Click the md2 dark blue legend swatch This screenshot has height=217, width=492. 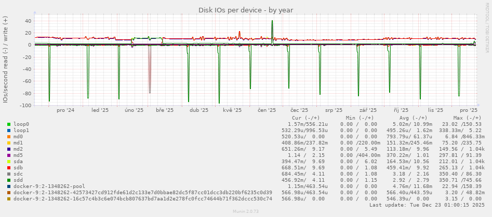[x=9, y=149]
